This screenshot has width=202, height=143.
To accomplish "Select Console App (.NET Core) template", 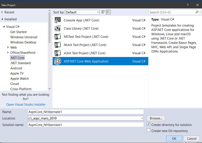I will click(100, 20).
